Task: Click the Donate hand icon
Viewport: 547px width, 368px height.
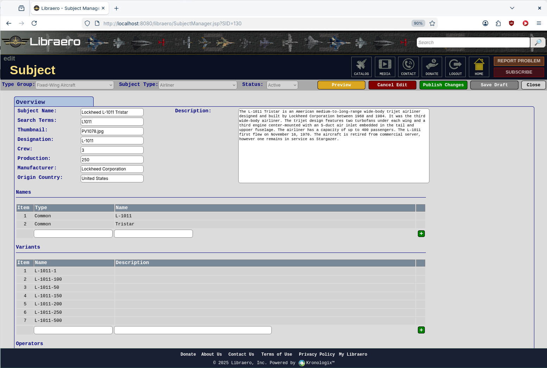Action: (432, 67)
